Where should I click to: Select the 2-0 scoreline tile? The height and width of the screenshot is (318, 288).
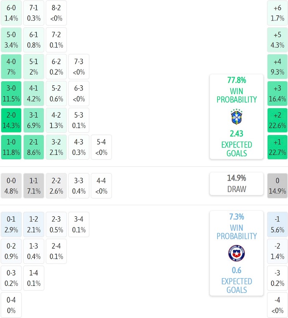11,121
